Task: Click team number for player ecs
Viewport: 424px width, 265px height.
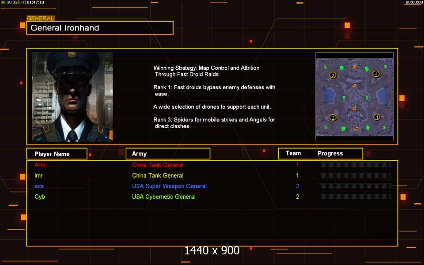Action: [x=297, y=186]
